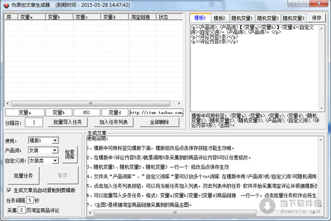This screenshot has width=331, height=221.
Task: Switch to the 模板2 tab
Action: click(220, 18)
